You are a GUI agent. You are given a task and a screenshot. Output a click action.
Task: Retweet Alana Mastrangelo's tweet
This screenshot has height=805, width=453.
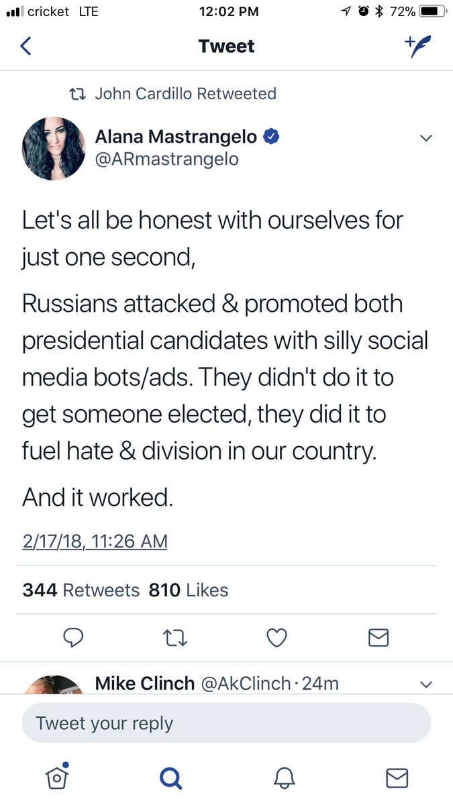[176, 638]
